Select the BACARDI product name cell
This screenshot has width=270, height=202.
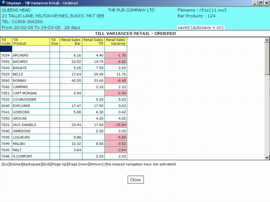click(31, 62)
